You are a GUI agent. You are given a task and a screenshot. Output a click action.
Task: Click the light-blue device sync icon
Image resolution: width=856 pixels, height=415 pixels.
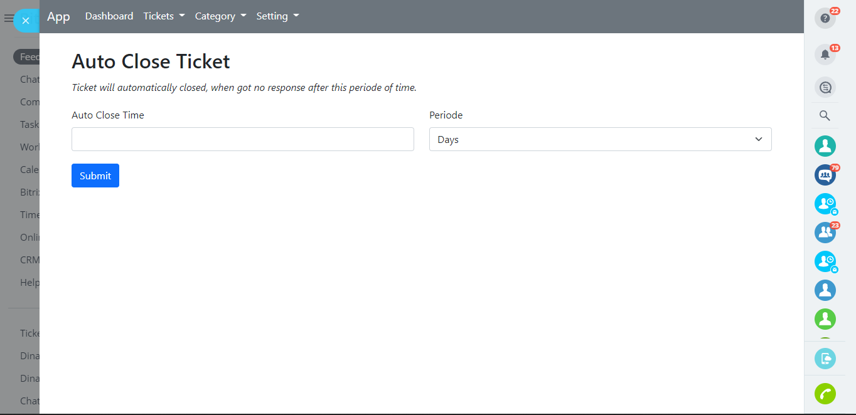pos(825,359)
